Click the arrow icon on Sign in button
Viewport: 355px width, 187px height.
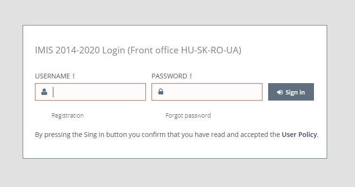[280, 92]
